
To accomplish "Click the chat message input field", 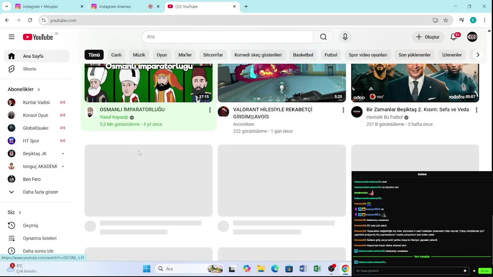I will (408, 271).
